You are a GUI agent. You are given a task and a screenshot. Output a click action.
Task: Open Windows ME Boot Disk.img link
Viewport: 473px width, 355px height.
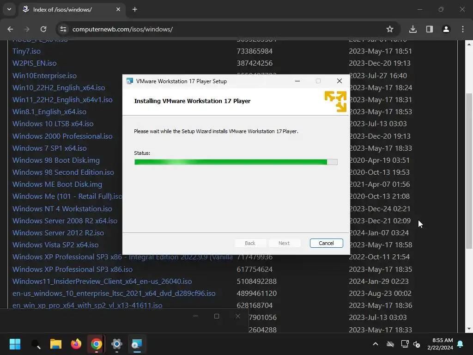[57, 184]
